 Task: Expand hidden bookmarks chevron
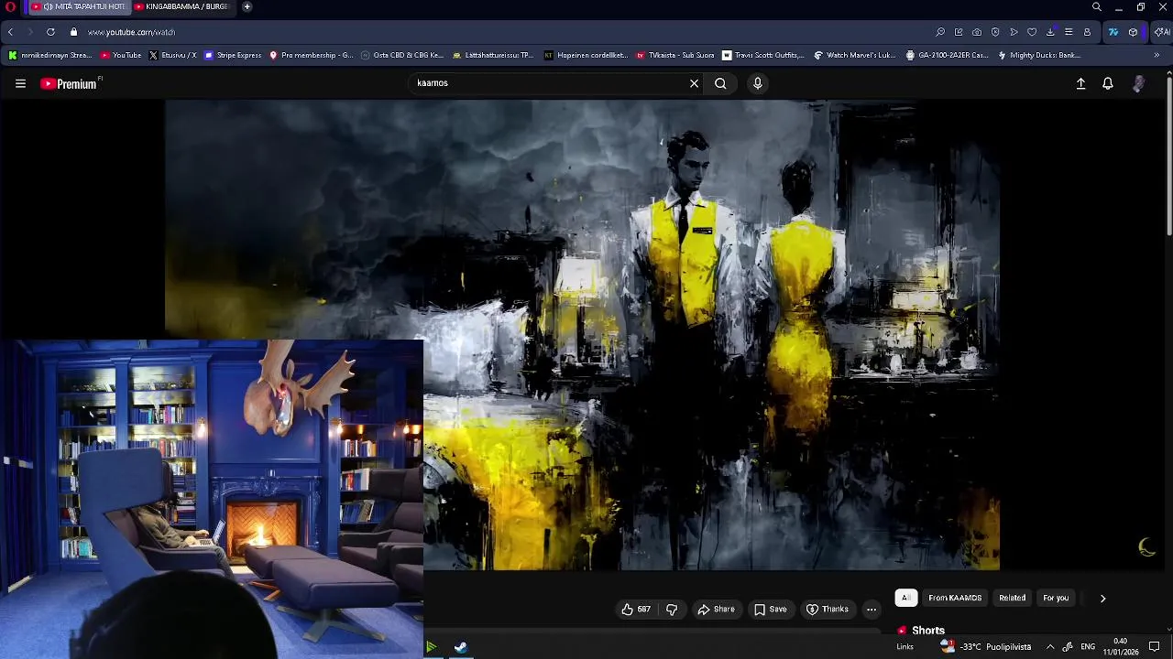(1157, 55)
